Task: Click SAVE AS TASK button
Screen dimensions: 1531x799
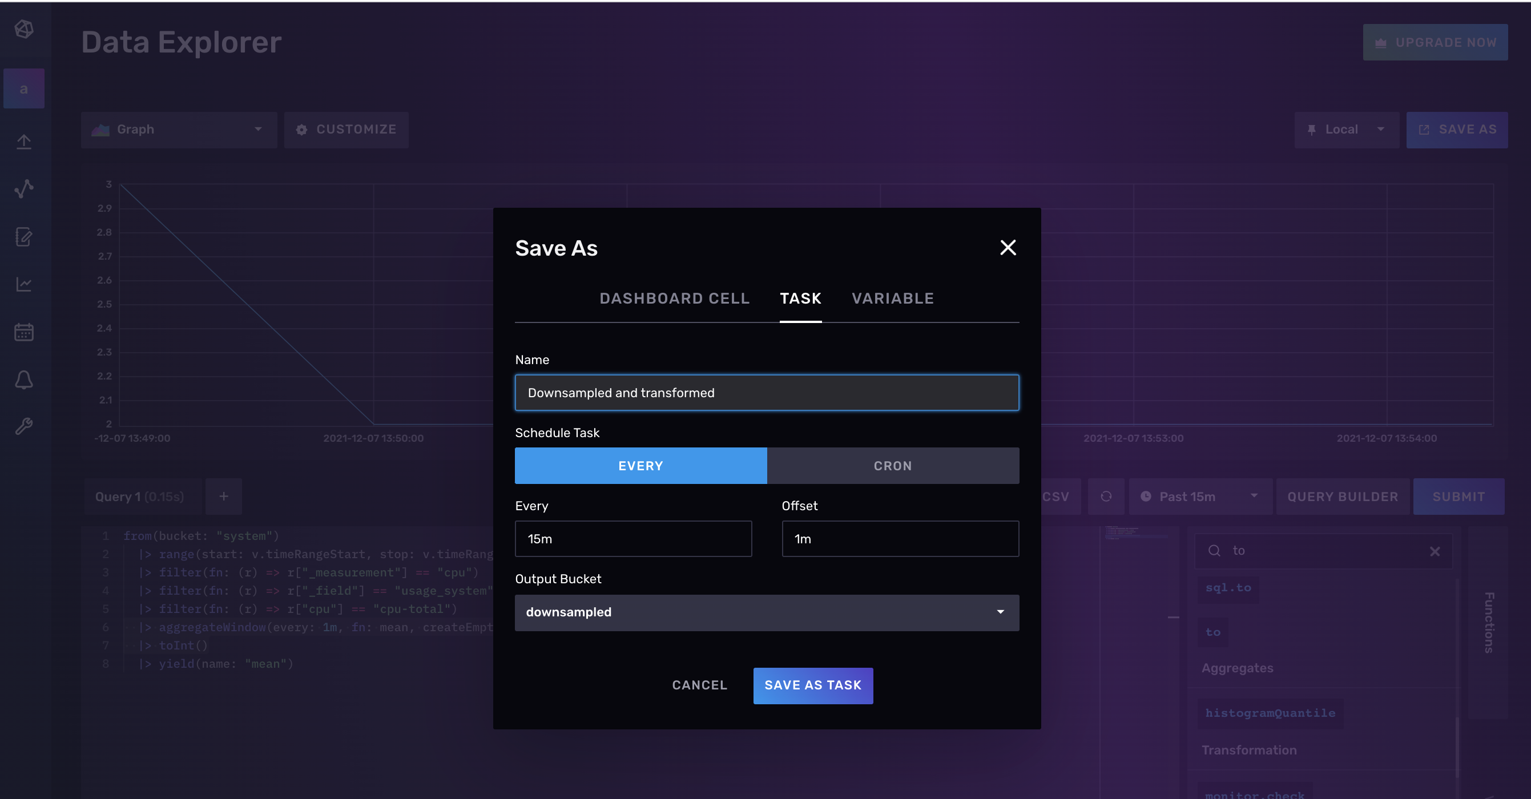Action: pos(812,685)
